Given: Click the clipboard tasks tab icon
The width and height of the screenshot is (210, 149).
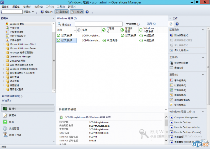Looking at the screenshot, I should 171,24.
